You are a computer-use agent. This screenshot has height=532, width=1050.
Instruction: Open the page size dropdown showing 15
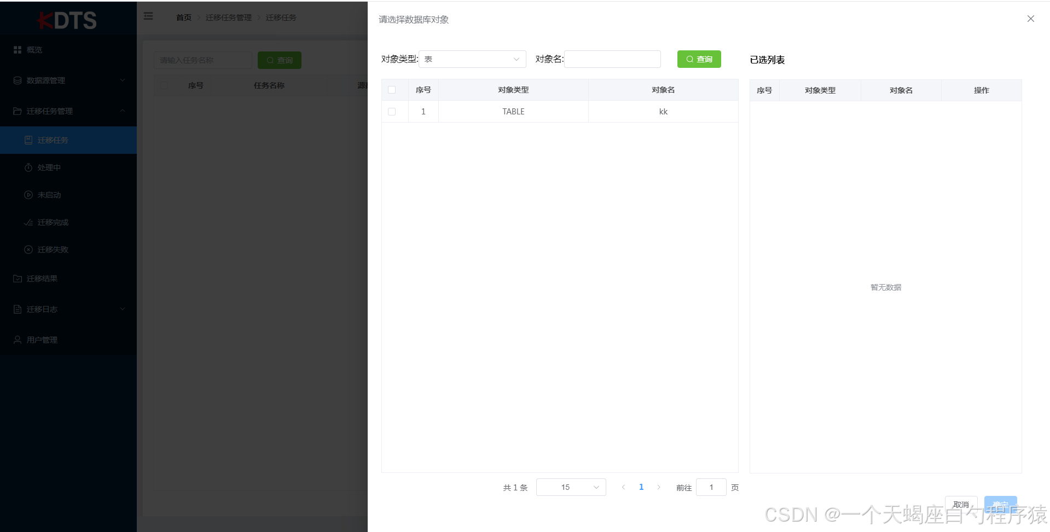[571, 487]
